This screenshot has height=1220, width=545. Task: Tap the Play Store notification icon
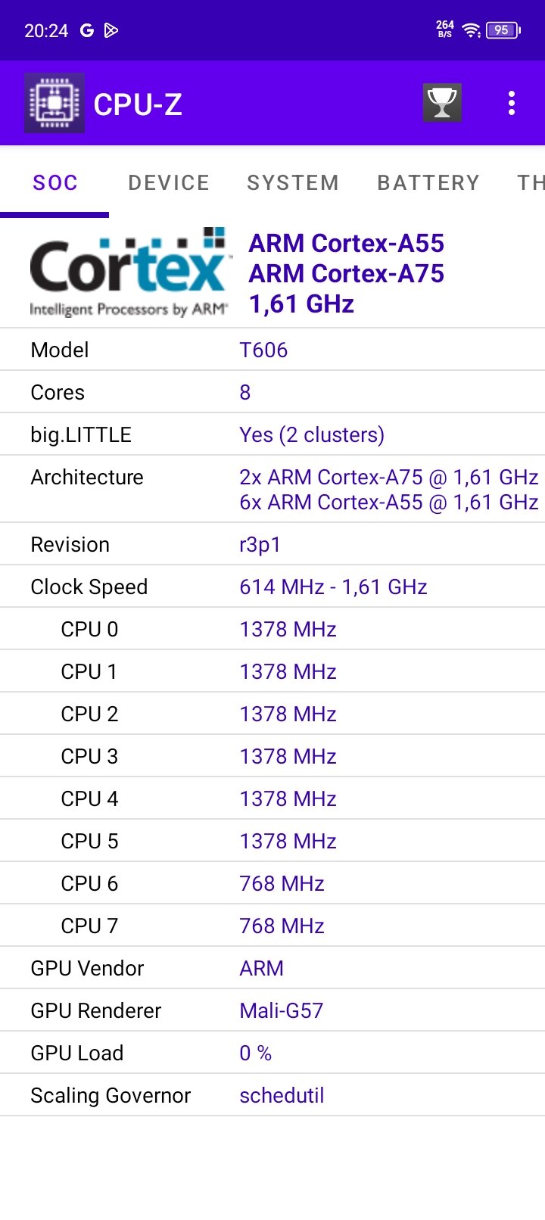111,30
